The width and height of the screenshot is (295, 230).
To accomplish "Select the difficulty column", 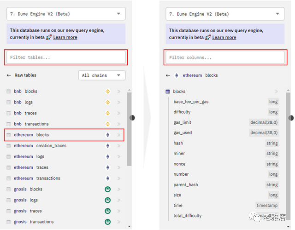I will [x=226, y=112].
